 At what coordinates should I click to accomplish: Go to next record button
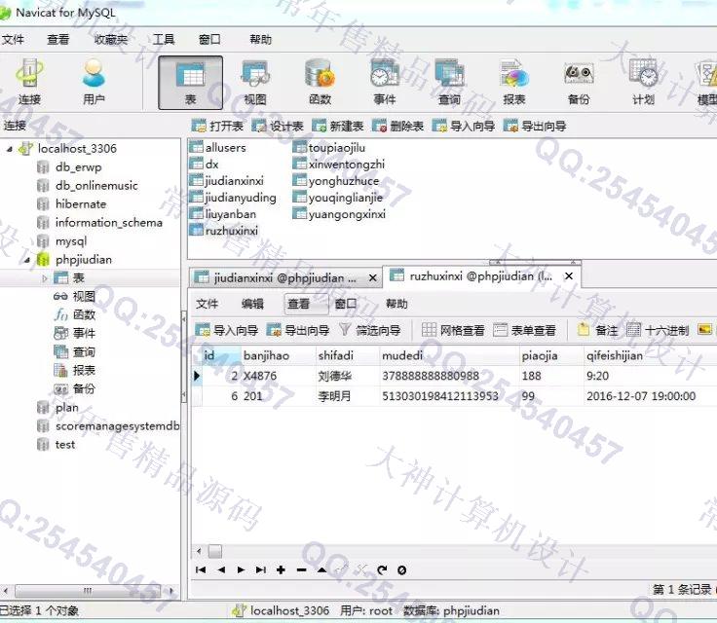[x=241, y=569]
